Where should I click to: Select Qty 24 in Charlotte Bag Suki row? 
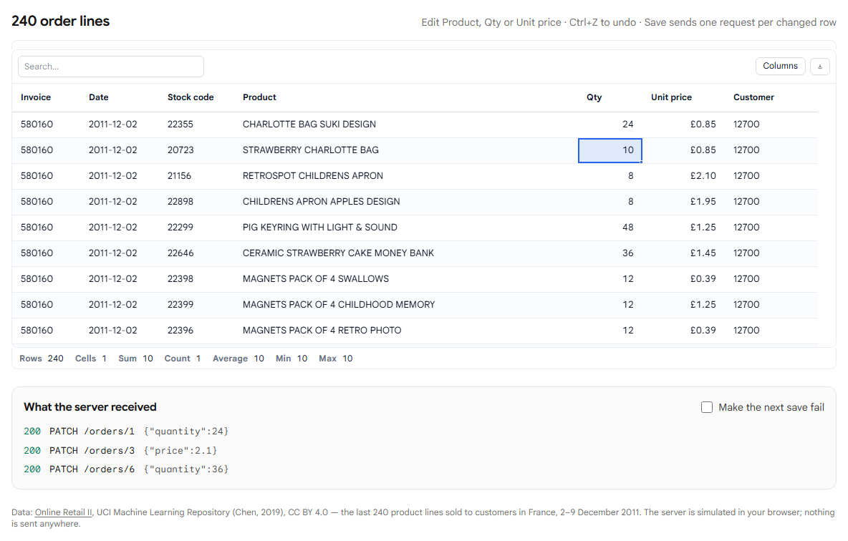(x=610, y=125)
